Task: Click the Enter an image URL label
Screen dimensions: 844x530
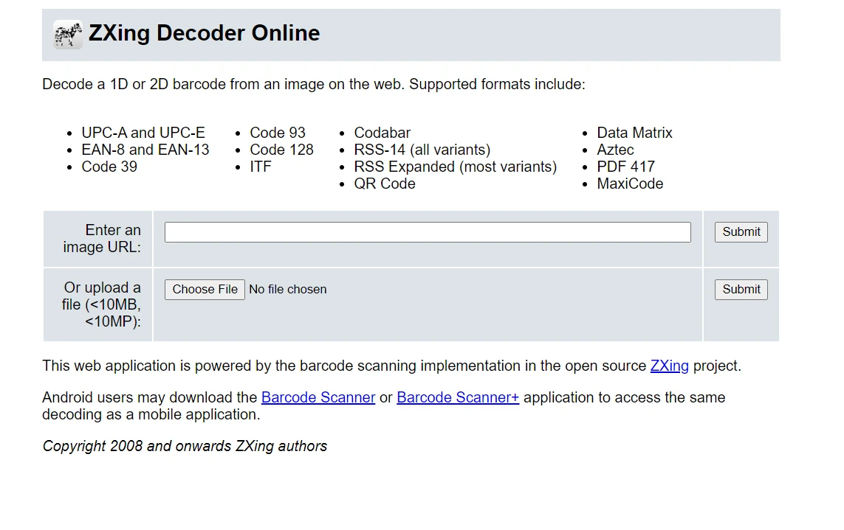Action: point(102,239)
